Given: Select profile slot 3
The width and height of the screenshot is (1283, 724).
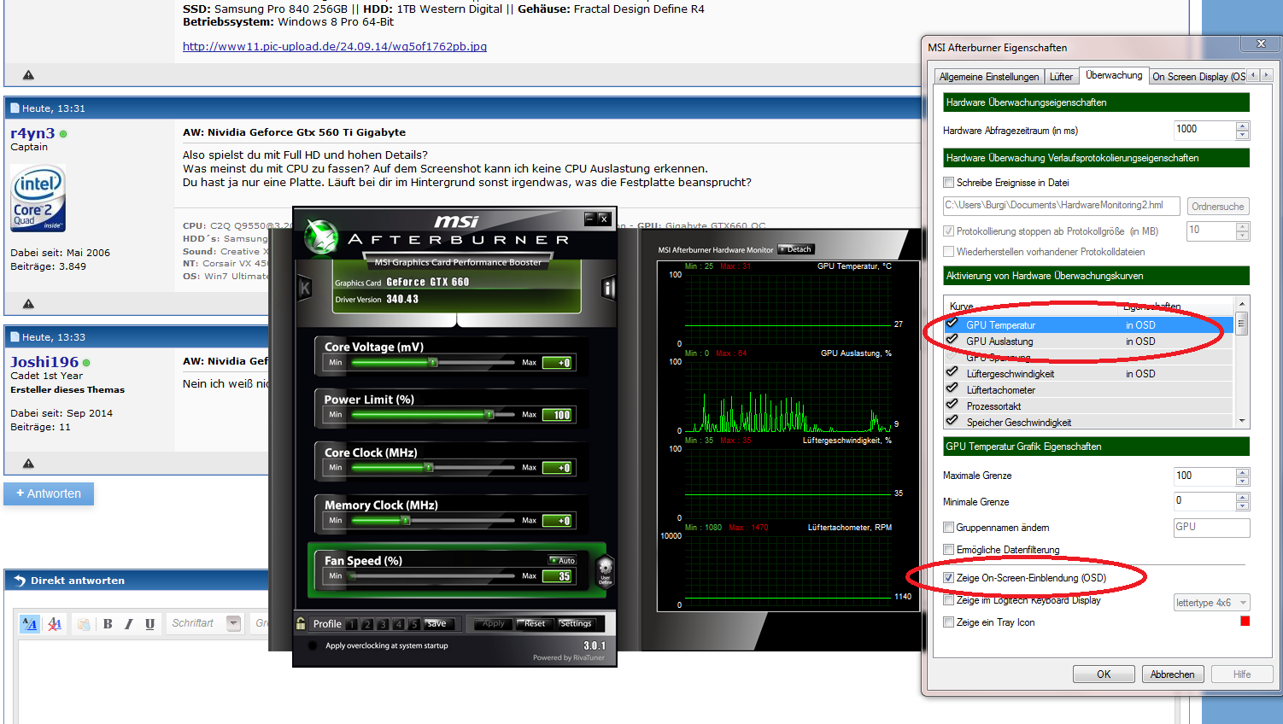Looking at the screenshot, I should 383,624.
